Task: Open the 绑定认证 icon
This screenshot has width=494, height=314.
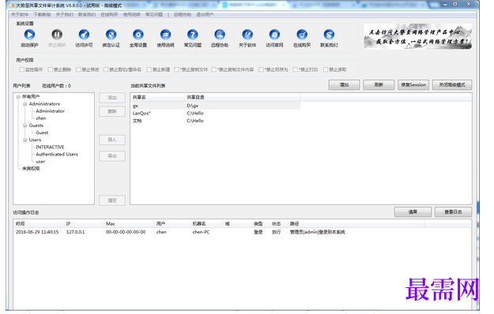Action: tap(111, 35)
